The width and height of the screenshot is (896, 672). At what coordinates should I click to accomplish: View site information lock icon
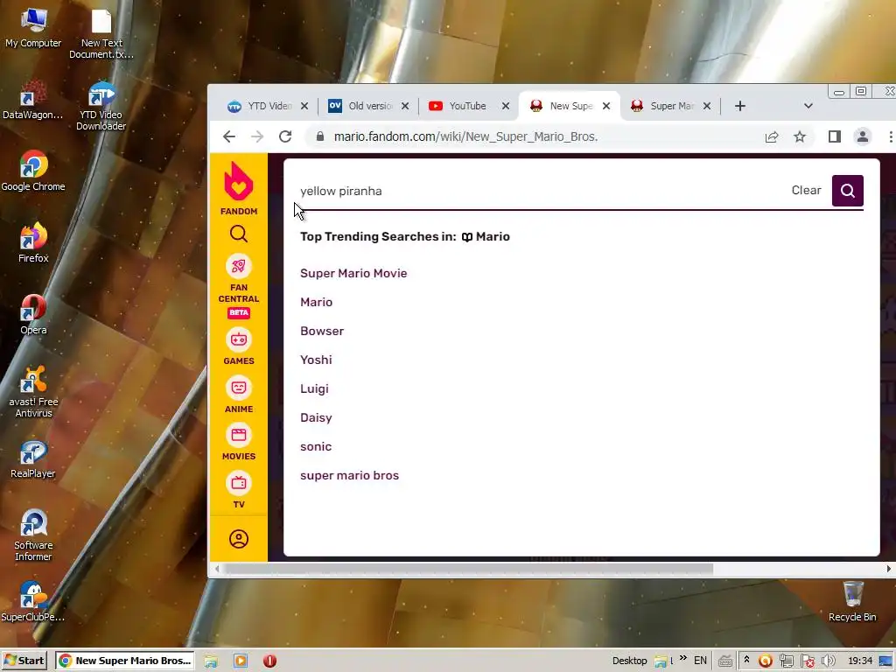pos(320,136)
